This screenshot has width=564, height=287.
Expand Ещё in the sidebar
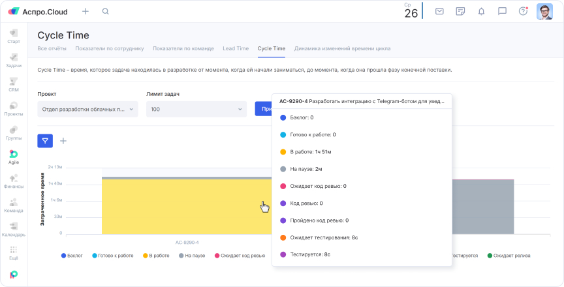[x=14, y=252]
